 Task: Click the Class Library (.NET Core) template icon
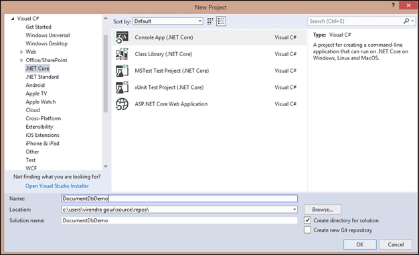click(x=122, y=54)
